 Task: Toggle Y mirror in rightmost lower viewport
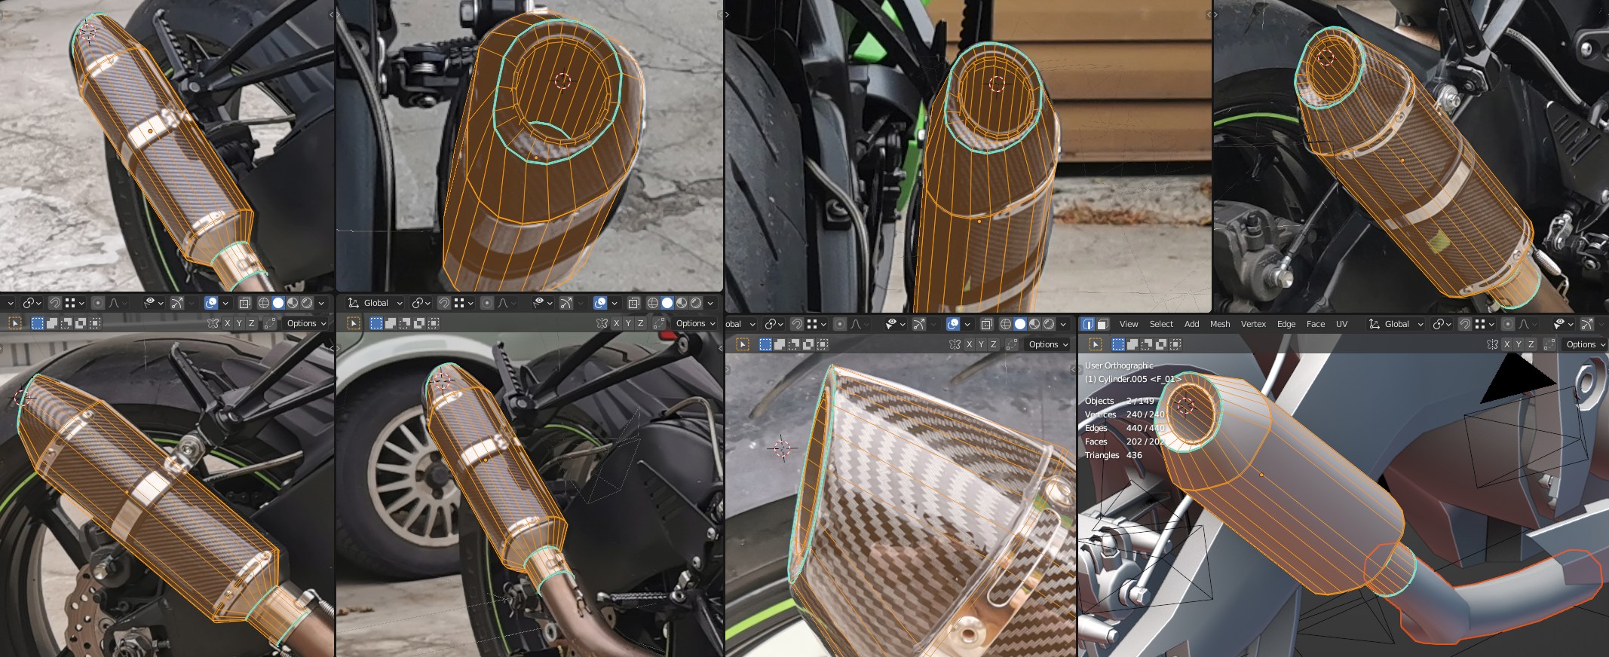click(x=1519, y=344)
